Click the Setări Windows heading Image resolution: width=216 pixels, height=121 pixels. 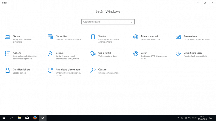(x=108, y=11)
